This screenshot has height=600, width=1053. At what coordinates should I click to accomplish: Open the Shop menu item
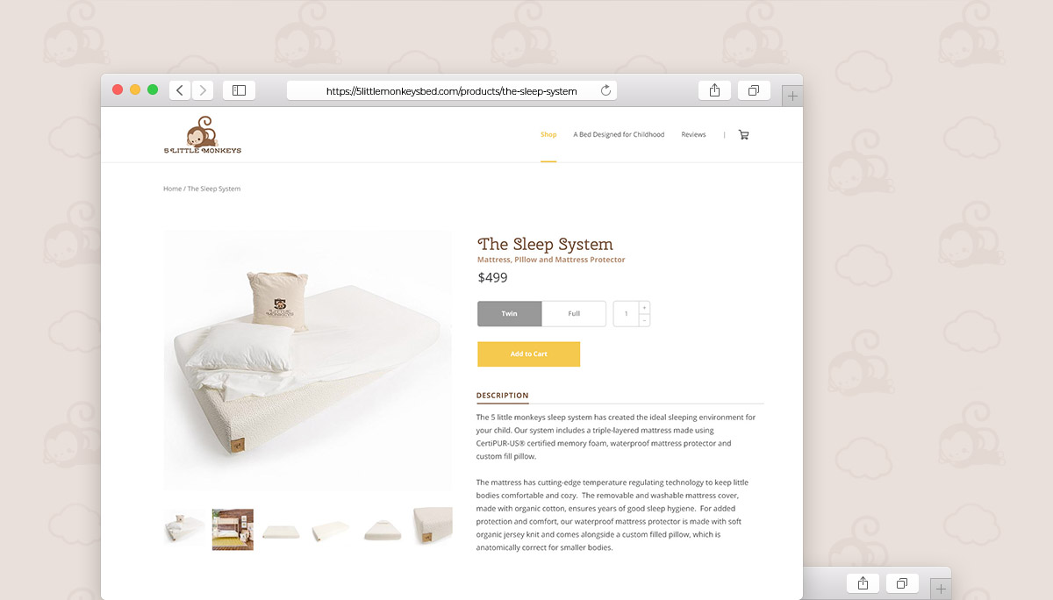pyautogui.click(x=548, y=135)
